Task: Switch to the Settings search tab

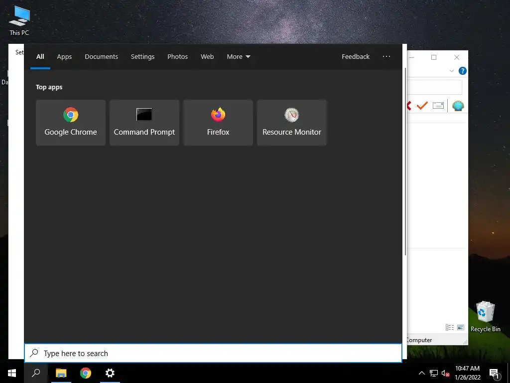Action: click(x=143, y=57)
